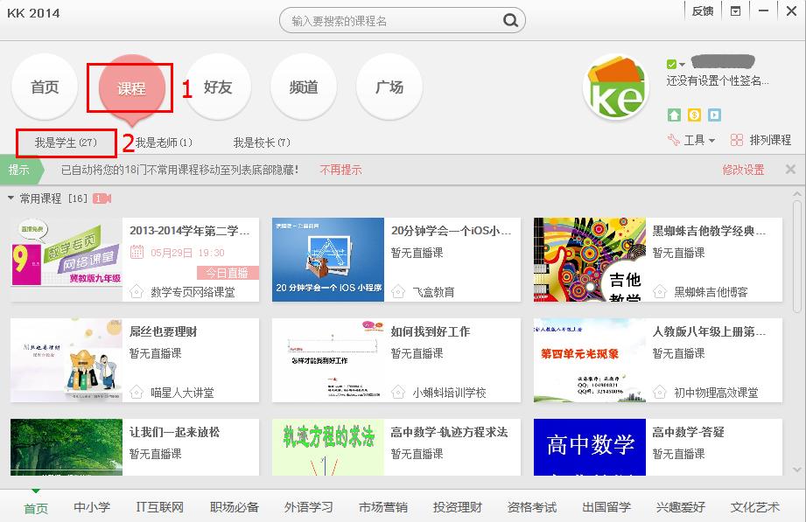Select 外语学习 in the bottom category bar
This screenshot has height=522, width=806.
click(x=308, y=507)
